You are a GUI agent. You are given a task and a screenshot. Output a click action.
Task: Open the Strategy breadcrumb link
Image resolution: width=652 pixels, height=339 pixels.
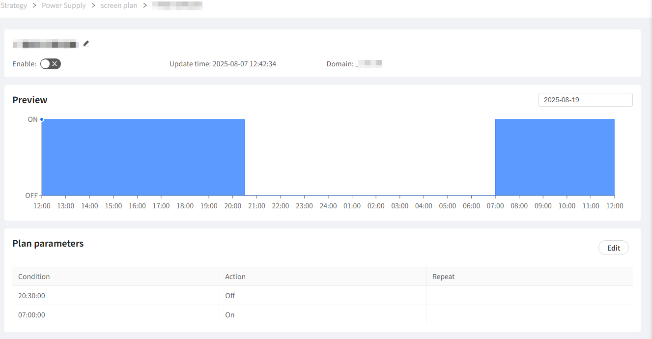[x=14, y=5]
